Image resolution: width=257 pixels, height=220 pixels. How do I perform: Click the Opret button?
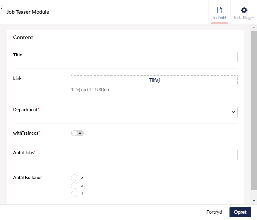[x=240, y=212]
